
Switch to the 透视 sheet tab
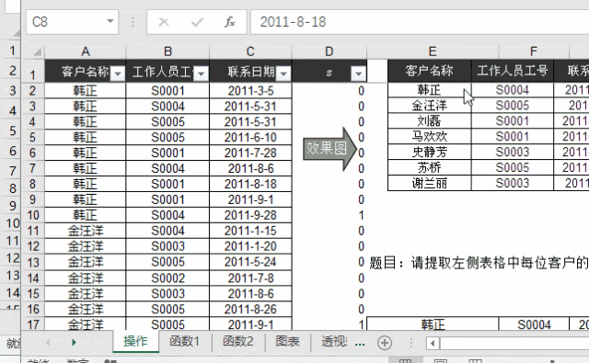[x=333, y=341]
